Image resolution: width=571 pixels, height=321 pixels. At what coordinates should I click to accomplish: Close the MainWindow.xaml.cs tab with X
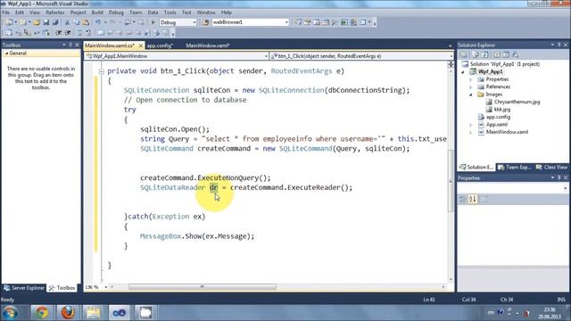point(141,45)
